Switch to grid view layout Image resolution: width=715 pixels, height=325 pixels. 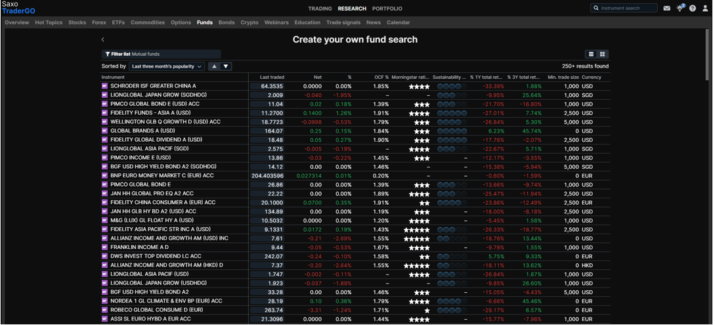click(602, 54)
